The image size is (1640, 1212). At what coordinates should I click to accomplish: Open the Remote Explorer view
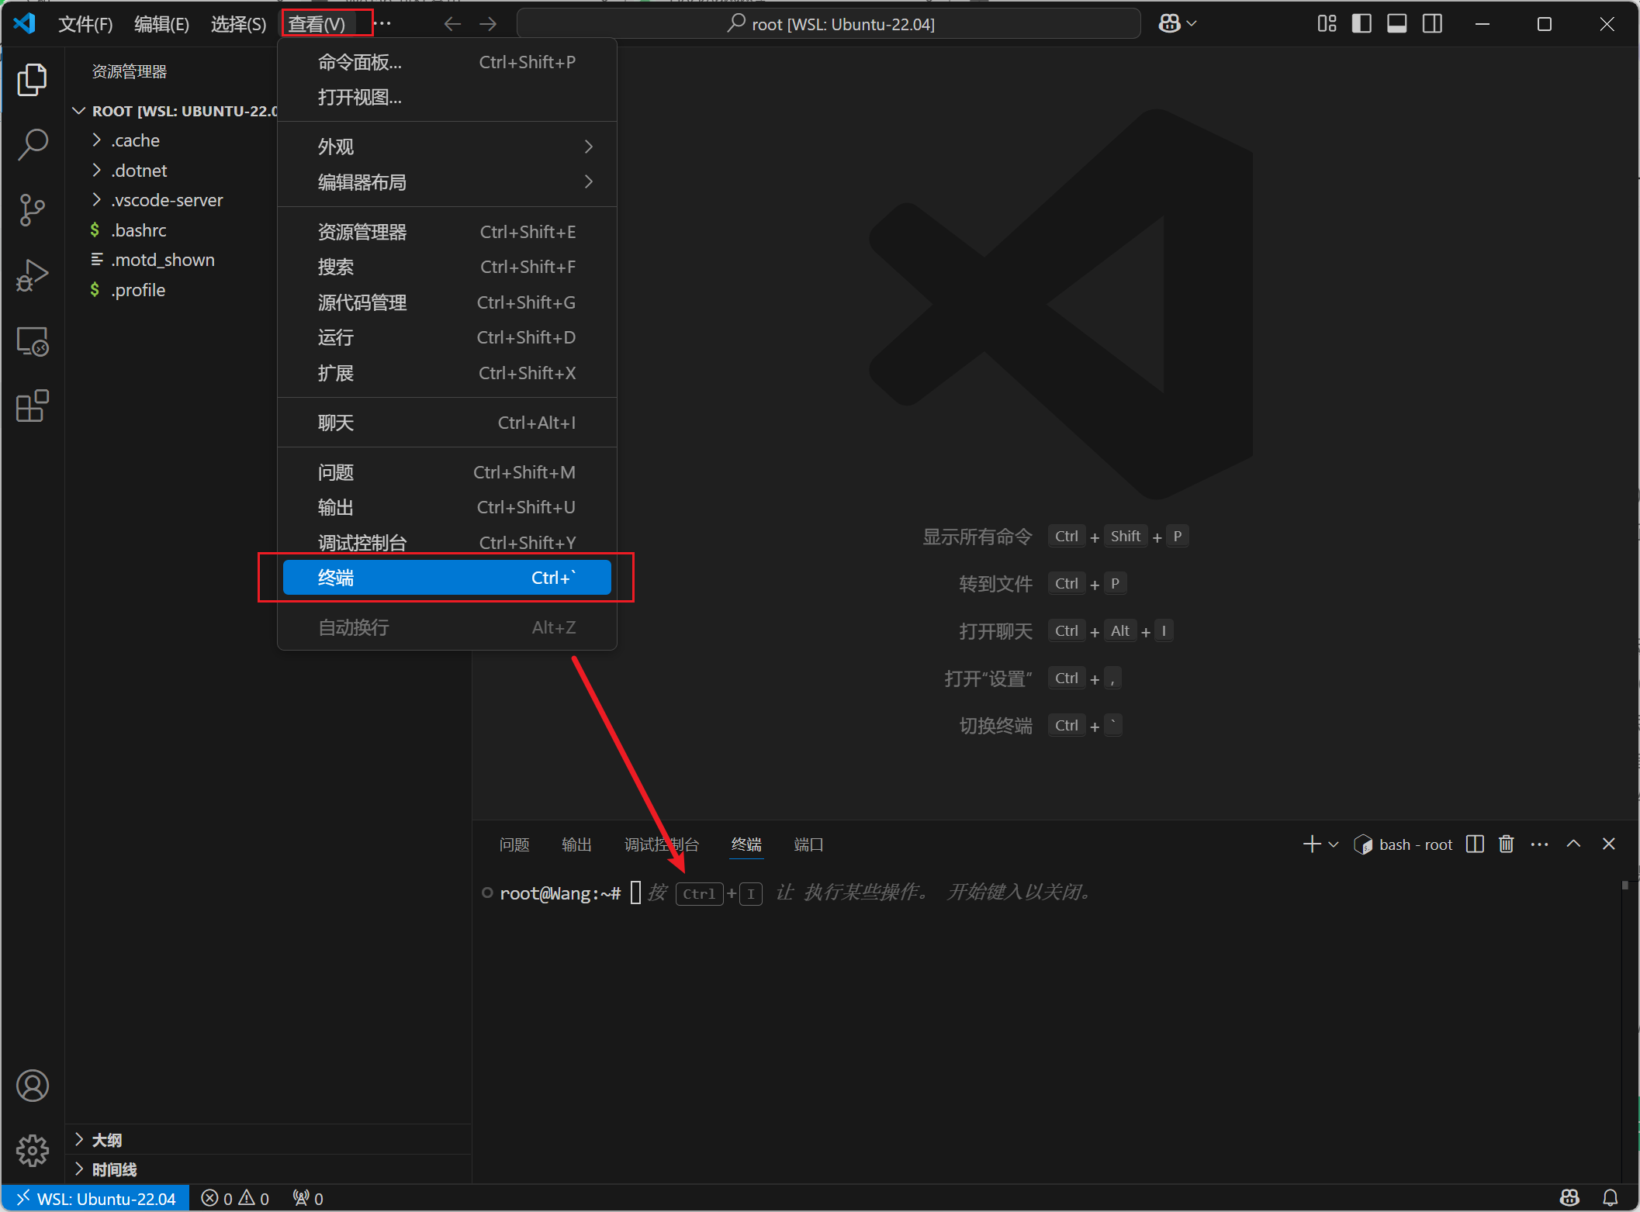(32, 341)
